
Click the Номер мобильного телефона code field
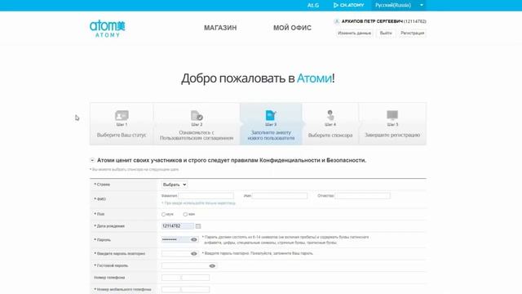[x=171, y=289]
